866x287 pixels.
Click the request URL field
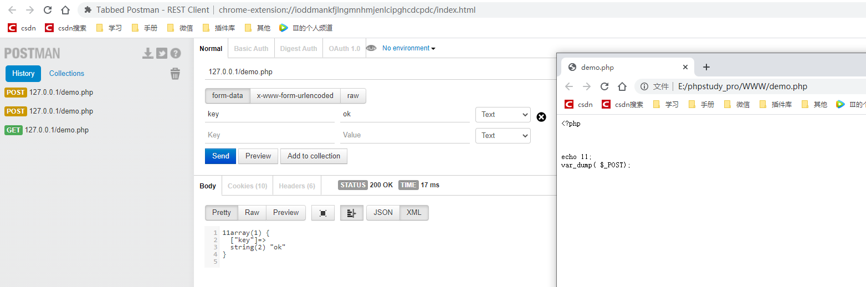click(380, 72)
